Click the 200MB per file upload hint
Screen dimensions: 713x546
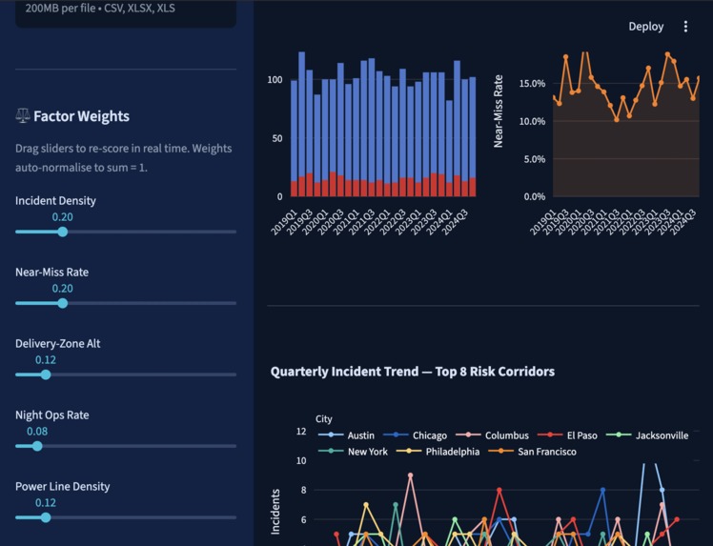[x=100, y=8]
